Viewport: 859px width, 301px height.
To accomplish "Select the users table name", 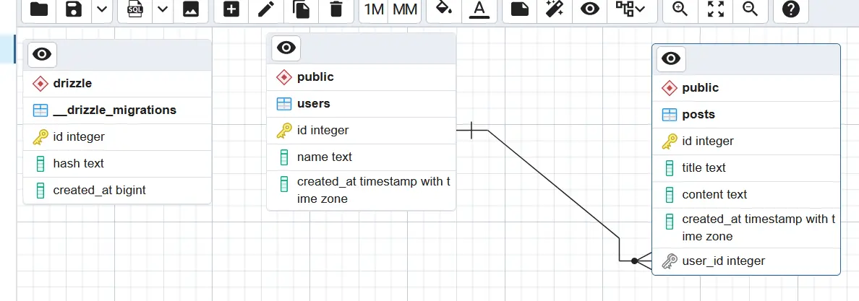I will (x=313, y=103).
